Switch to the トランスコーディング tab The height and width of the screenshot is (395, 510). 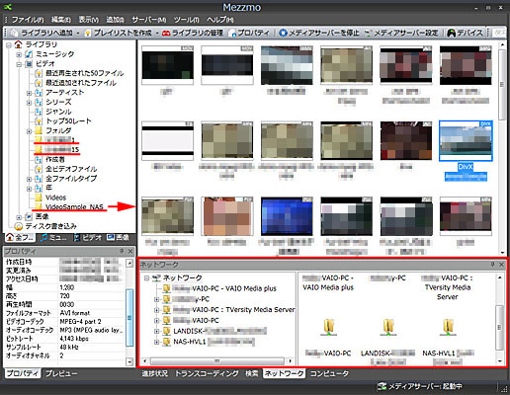click(207, 373)
